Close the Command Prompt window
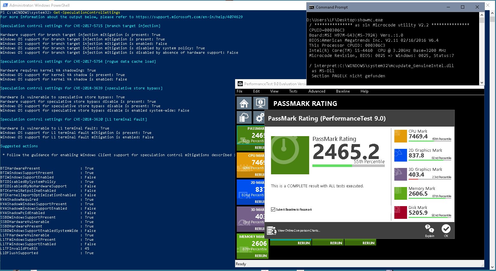Viewport: 496px width, 271px height. coord(477,7)
